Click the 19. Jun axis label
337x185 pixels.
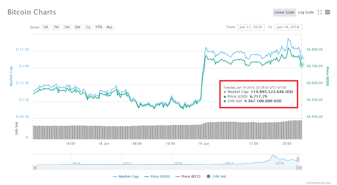203,143
